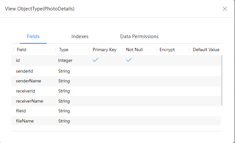
Task: Click the vertical scrollbar in fields table
Action: [222, 80]
